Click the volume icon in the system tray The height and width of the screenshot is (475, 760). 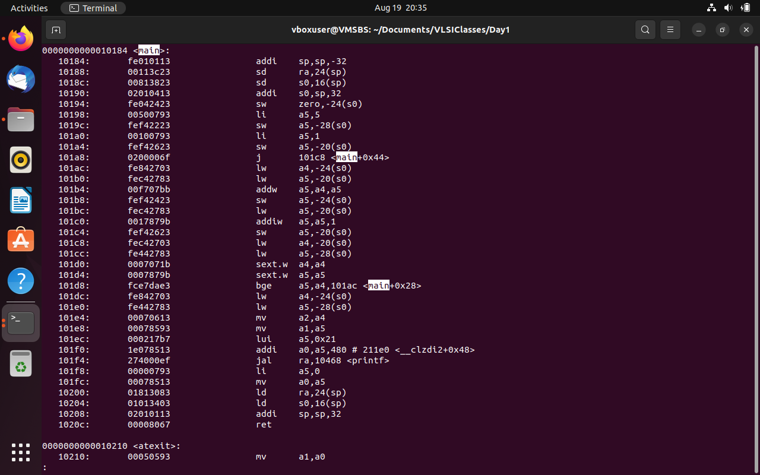(729, 8)
